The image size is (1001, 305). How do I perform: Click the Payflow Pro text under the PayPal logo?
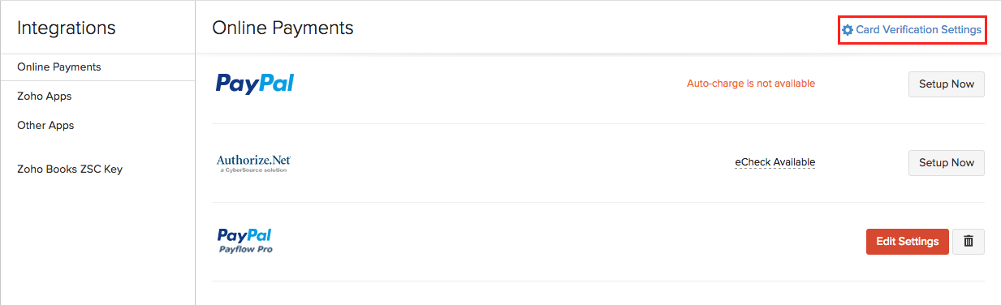coord(246,250)
